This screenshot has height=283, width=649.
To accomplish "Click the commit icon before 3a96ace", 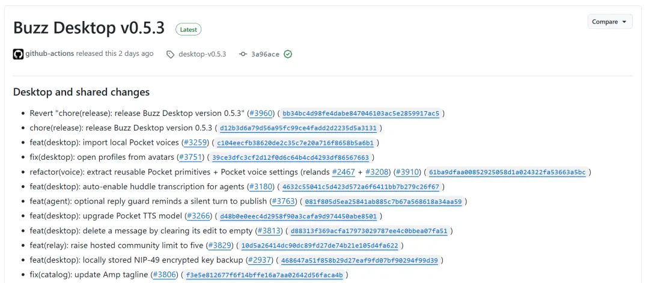I will [x=243, y=54].
